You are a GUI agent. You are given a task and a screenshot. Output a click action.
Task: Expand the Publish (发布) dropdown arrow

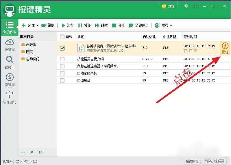[x=171, y=26]
